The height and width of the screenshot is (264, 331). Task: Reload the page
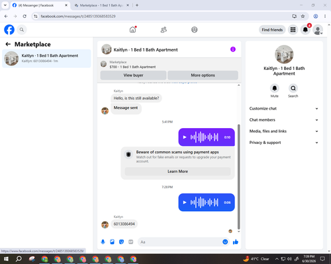[x=24, y=16]
